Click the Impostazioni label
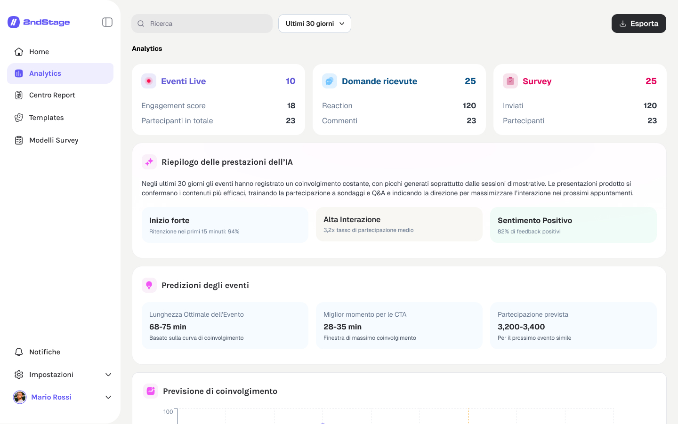Viewport: 678px width, 424px height. click(51, 375)
